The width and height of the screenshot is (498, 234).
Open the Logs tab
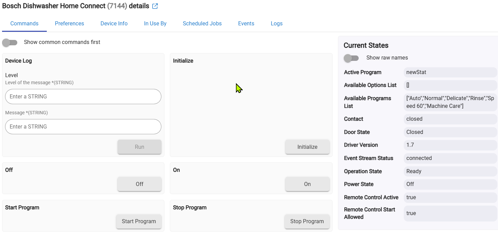[x=277, y=24]
